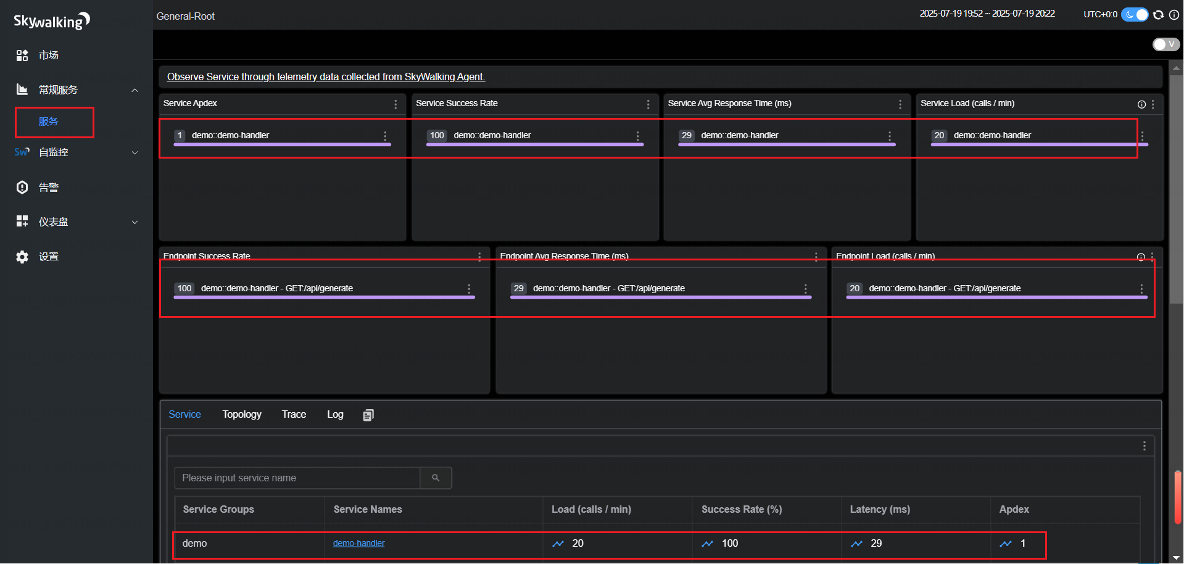Click the Load trend chart icon for demo

(x=558, y=544)
